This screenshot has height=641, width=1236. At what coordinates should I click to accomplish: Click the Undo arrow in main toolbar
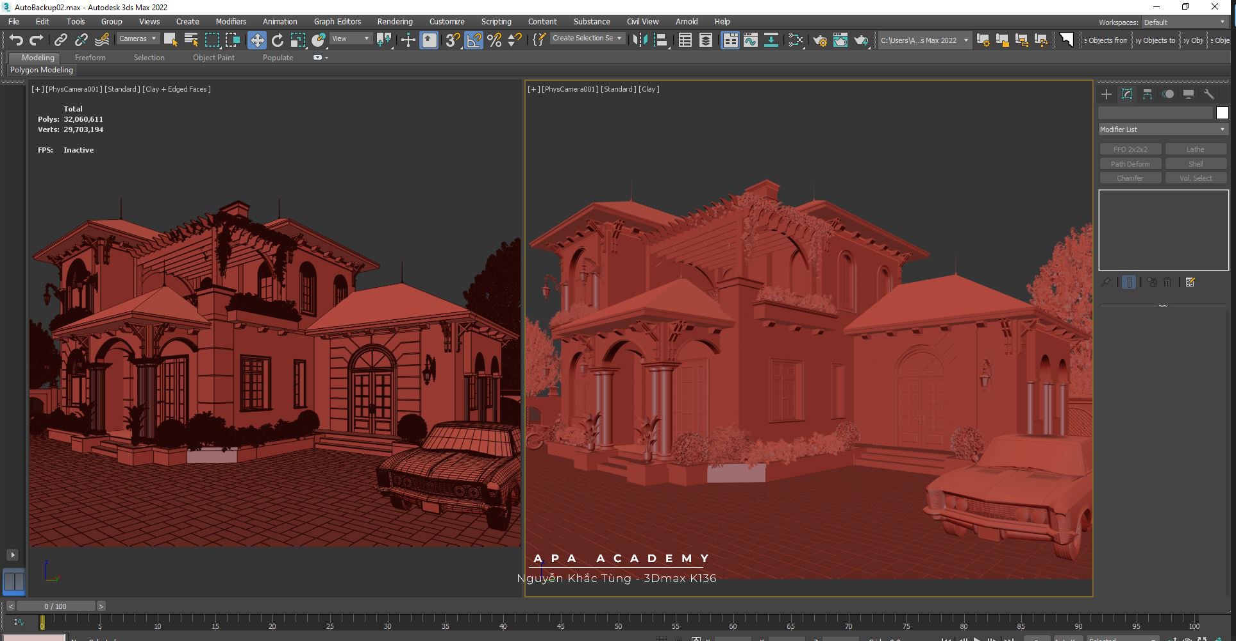(x=15, y=40)
